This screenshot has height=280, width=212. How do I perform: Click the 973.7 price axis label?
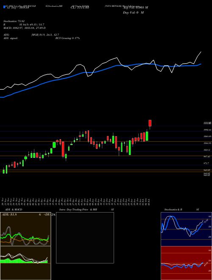point(207,163)
